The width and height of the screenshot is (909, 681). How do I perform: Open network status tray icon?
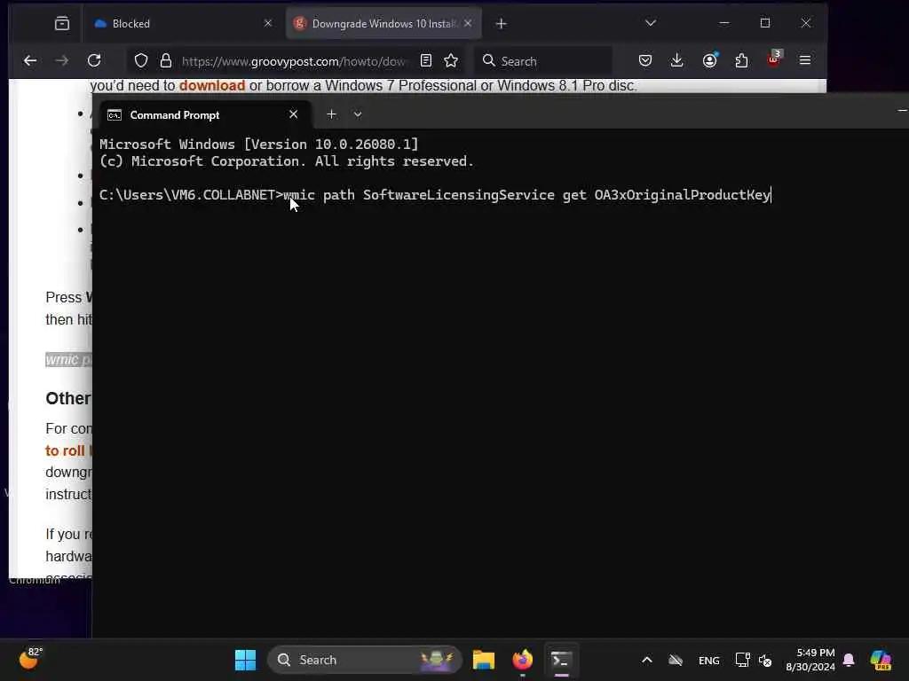tap(743, 660)
